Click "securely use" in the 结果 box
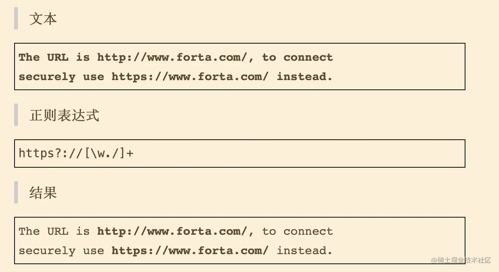This screenshot has height=272, width=499. (61, 251)
